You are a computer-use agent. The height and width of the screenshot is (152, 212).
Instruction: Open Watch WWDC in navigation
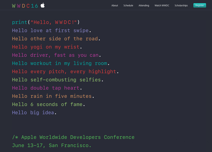[162, 5]
